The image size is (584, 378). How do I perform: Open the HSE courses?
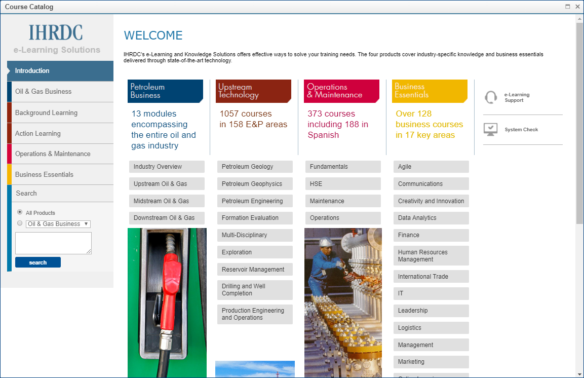(343, 183)
